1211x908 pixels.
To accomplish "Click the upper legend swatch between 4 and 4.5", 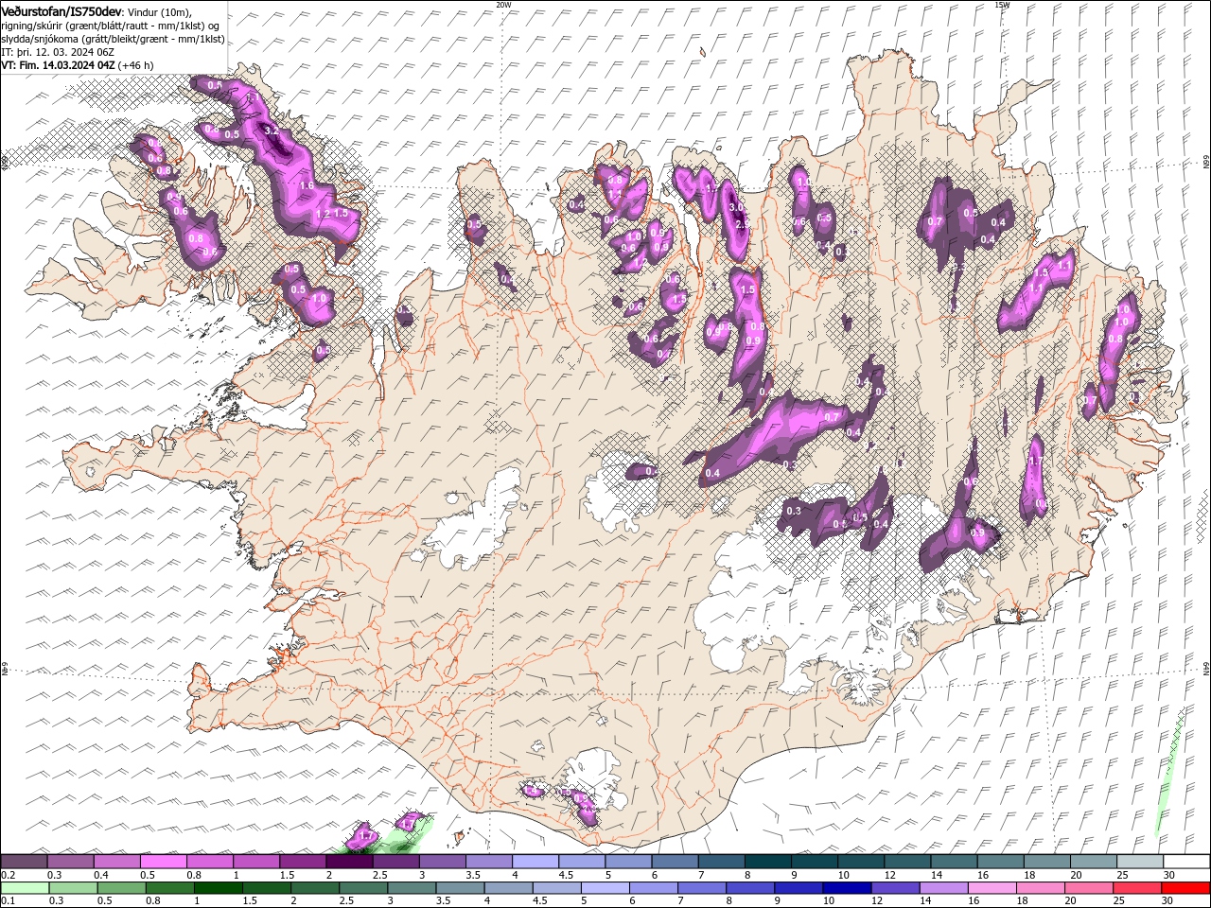I will pos(535,862).
